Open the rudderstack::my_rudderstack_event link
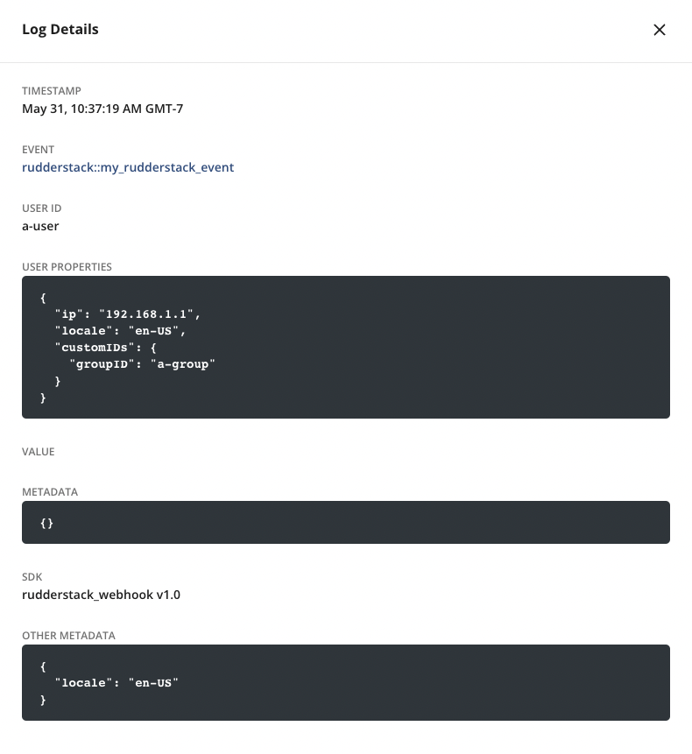Image resolution: width=692 pixels, height=754 pixels. point(128,166)
